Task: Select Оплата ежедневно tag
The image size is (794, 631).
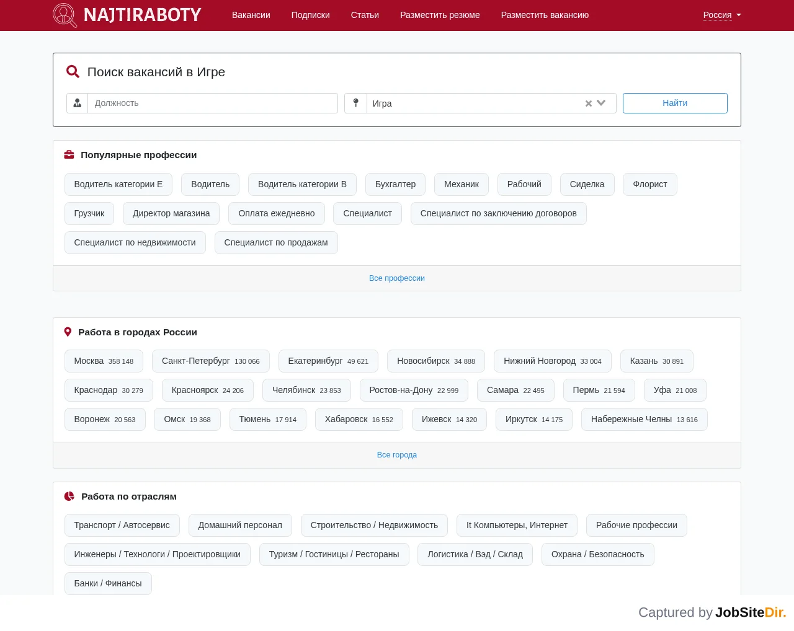Action: [277, 213]
